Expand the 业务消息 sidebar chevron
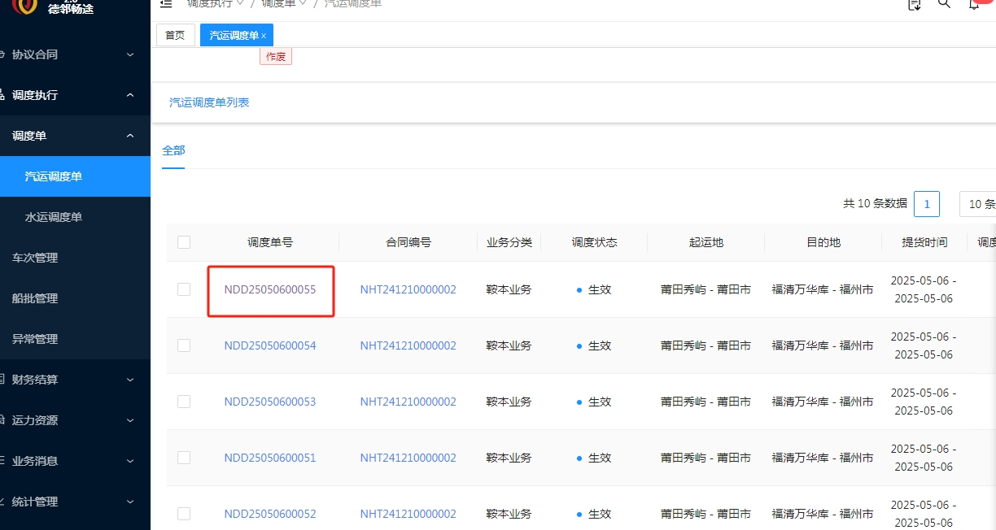 (x=130, y=461)
